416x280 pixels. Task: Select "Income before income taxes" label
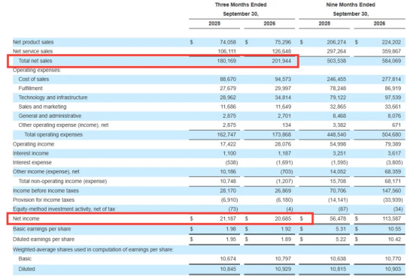coord(46,191)
